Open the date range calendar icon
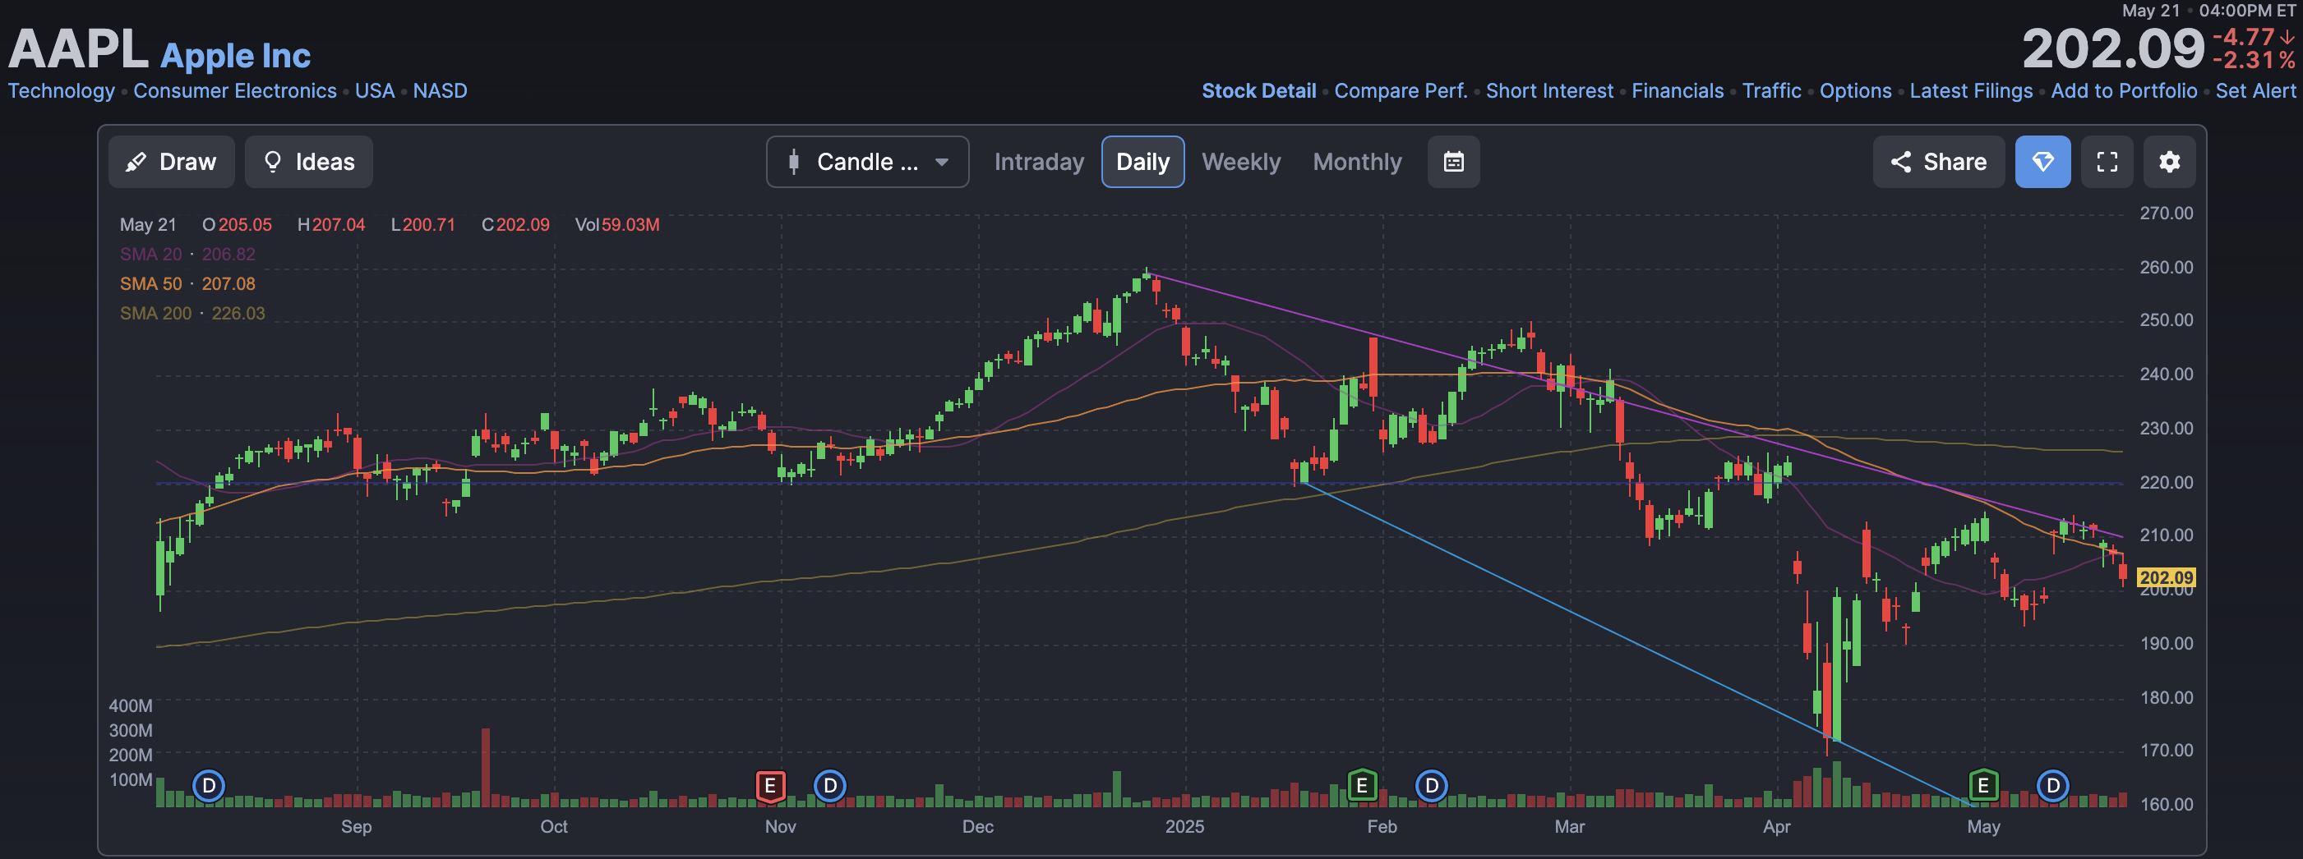This screenshot has height=859, width=2303. (1454, 162)
